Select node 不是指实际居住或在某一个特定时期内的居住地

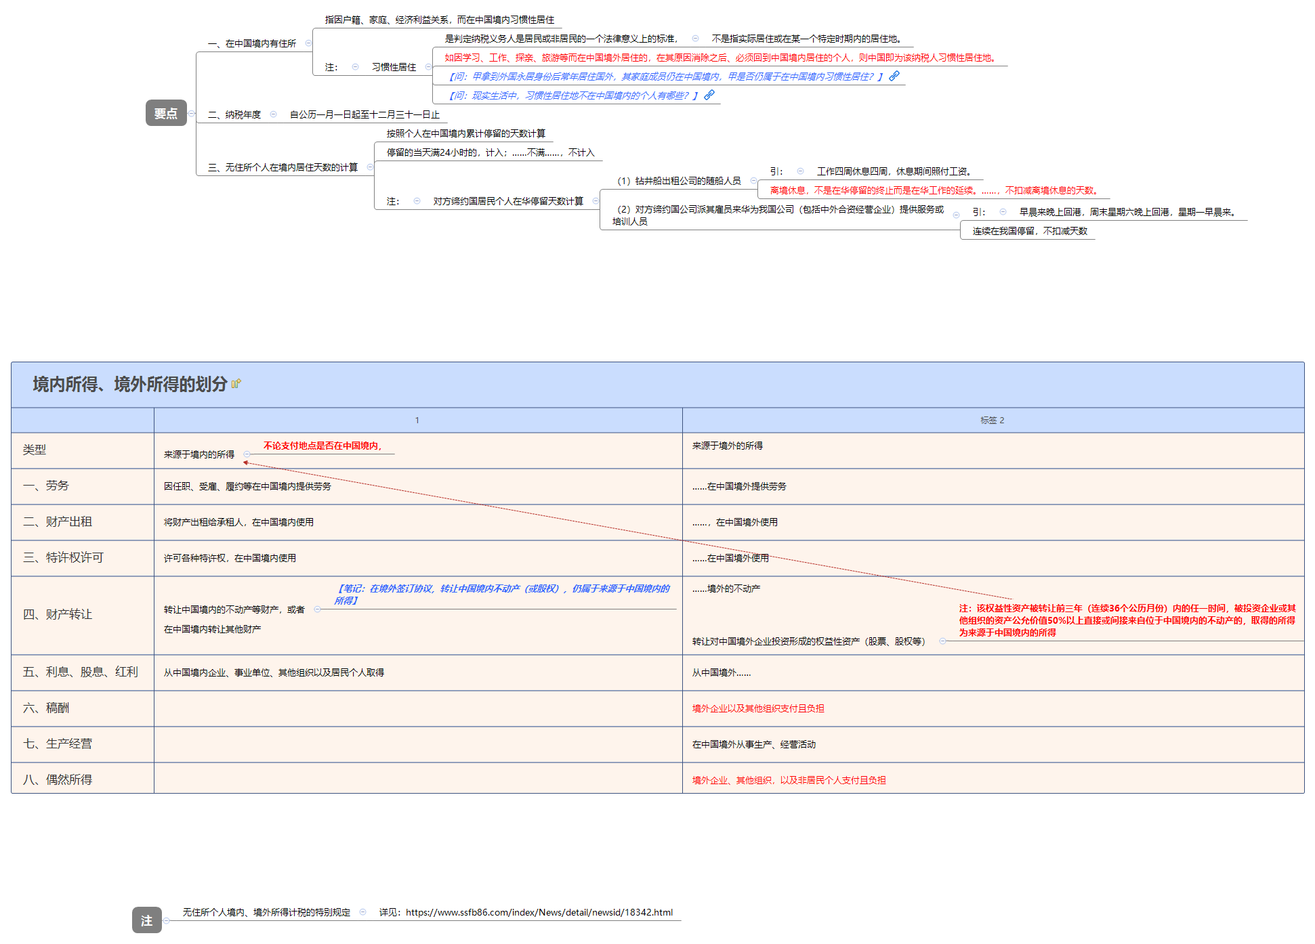[x=809, y=39]
